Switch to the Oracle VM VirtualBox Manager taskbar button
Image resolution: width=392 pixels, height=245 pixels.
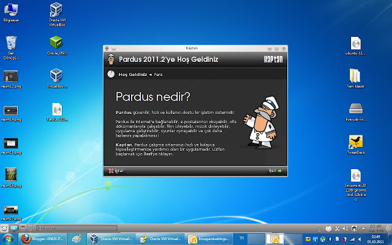coord(111,239)
